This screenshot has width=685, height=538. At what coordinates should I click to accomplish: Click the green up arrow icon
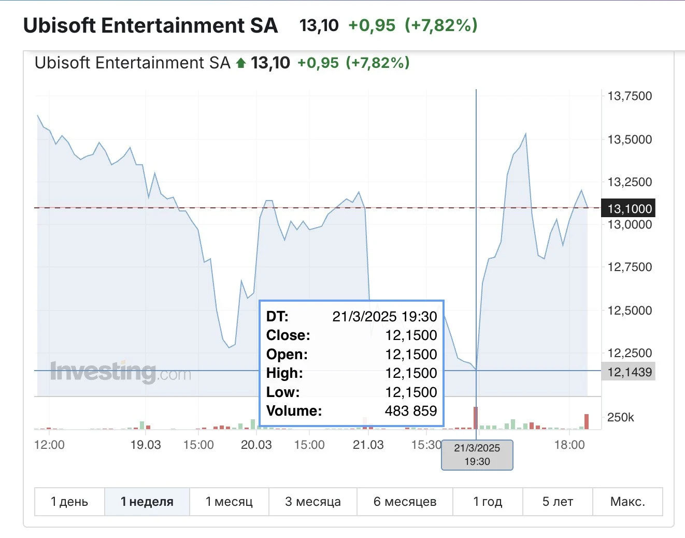[x=240, y=63]
